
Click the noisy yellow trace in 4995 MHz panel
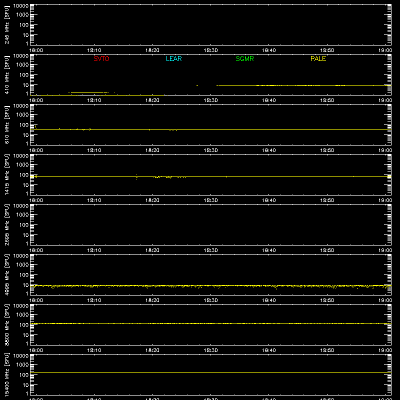(x=210, y=286)
